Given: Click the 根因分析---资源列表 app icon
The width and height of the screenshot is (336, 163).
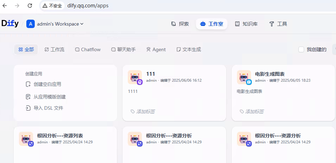Looking at the screenshot, I should coord(26,139).
